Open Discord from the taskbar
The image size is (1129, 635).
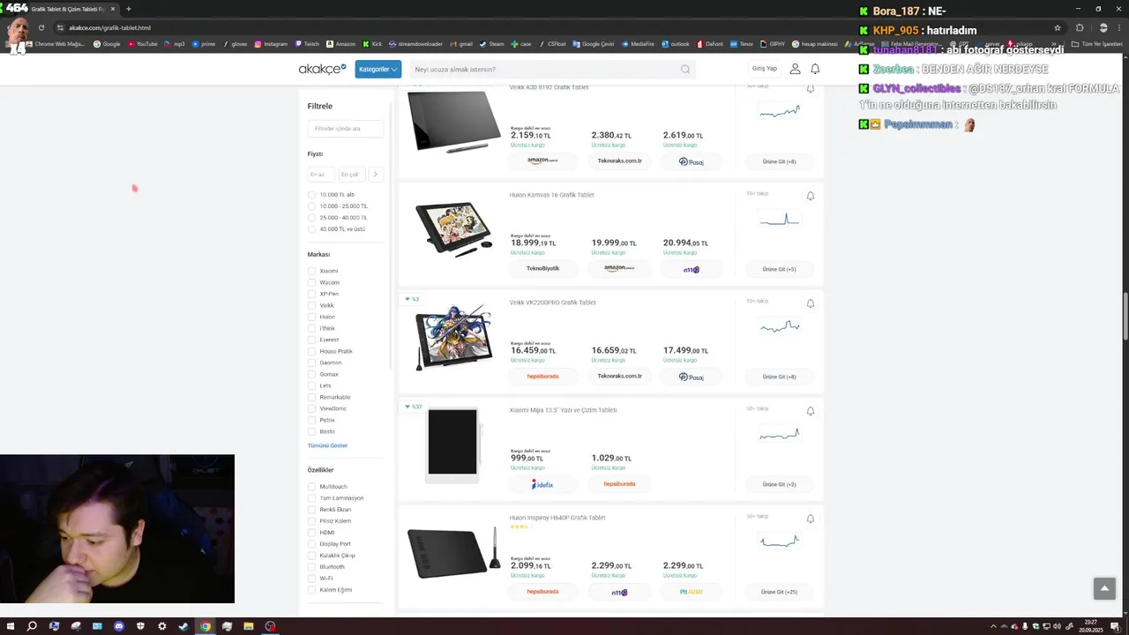(119, 626)
